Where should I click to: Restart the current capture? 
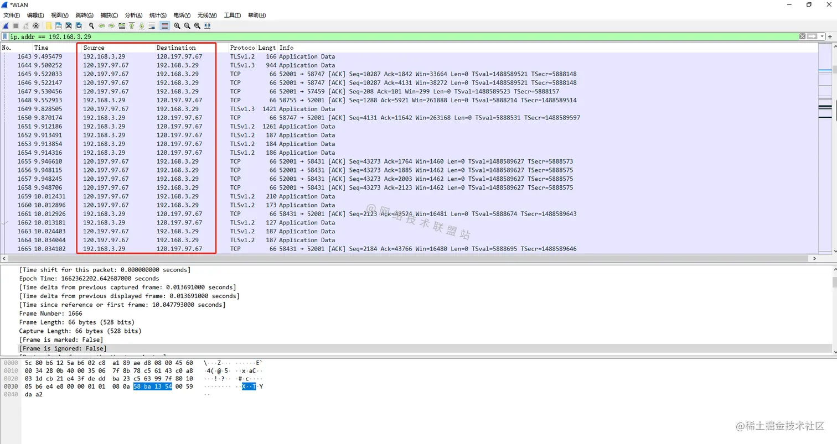point(26,25)
